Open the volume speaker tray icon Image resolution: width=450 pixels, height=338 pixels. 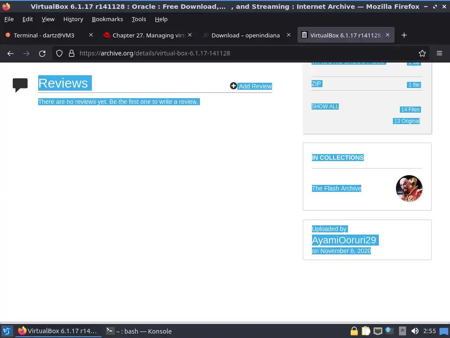(415, 331)
